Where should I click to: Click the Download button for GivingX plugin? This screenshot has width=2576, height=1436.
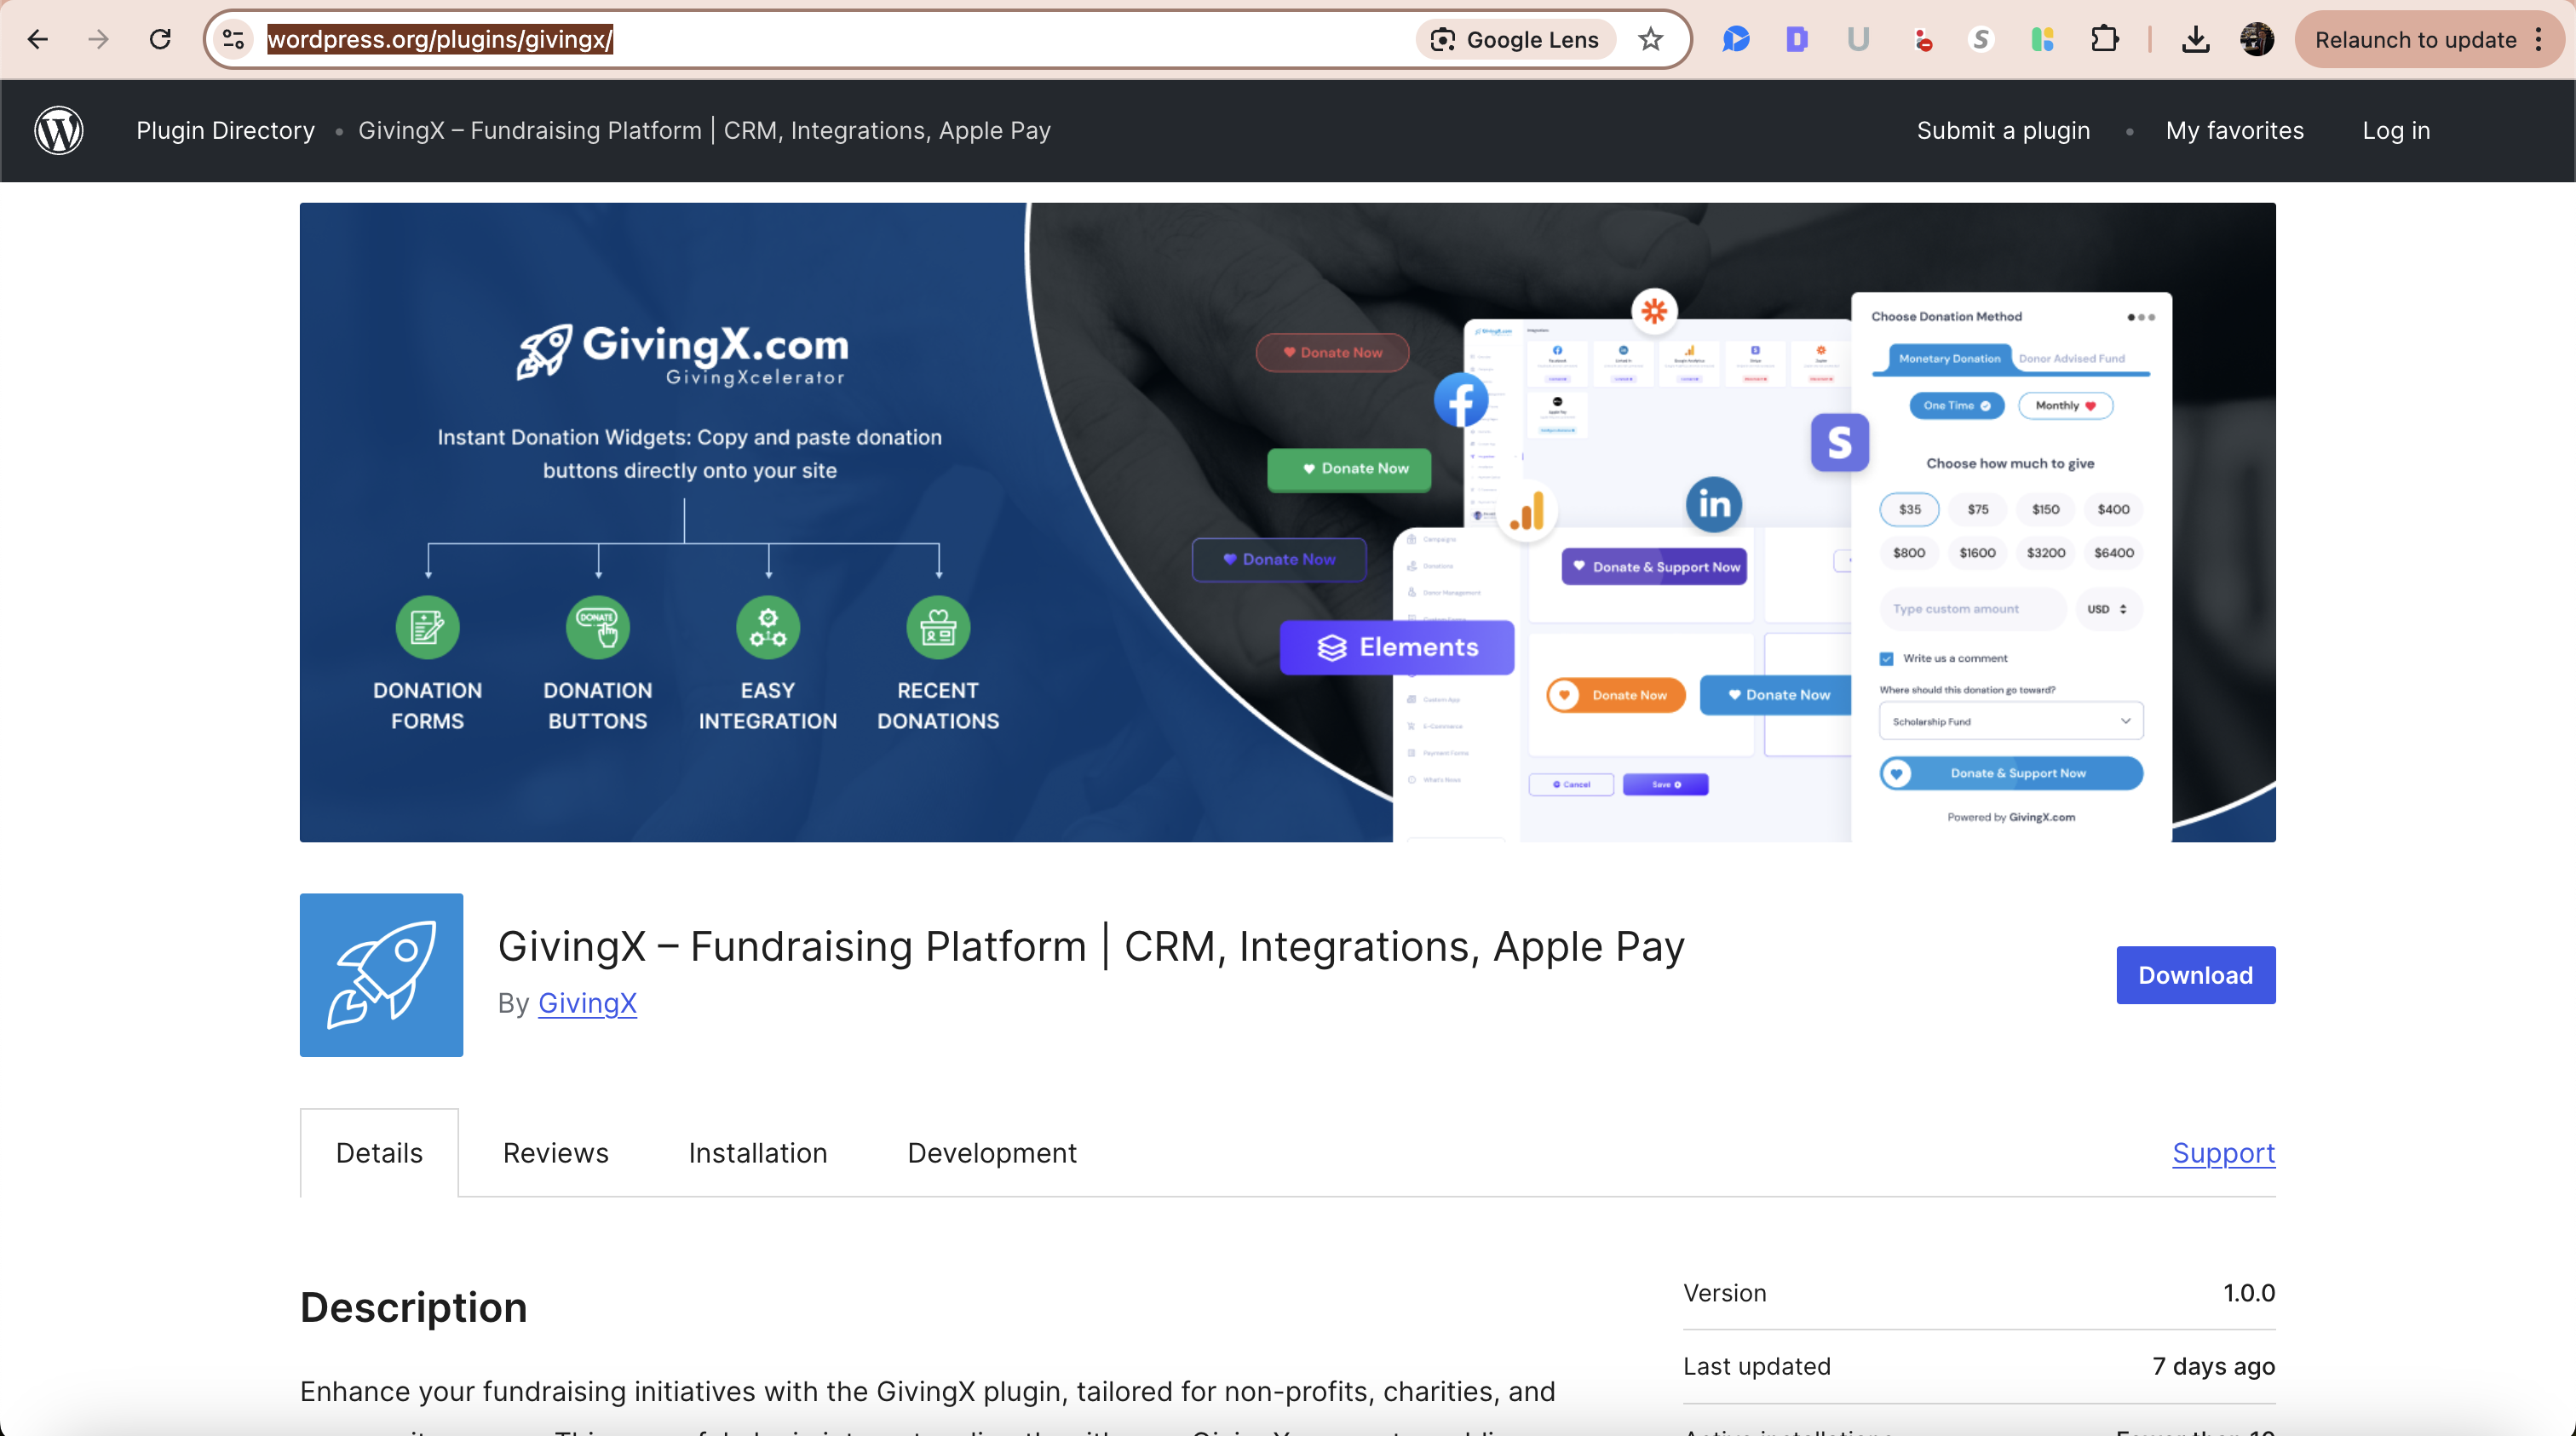tap(2196, 974)
